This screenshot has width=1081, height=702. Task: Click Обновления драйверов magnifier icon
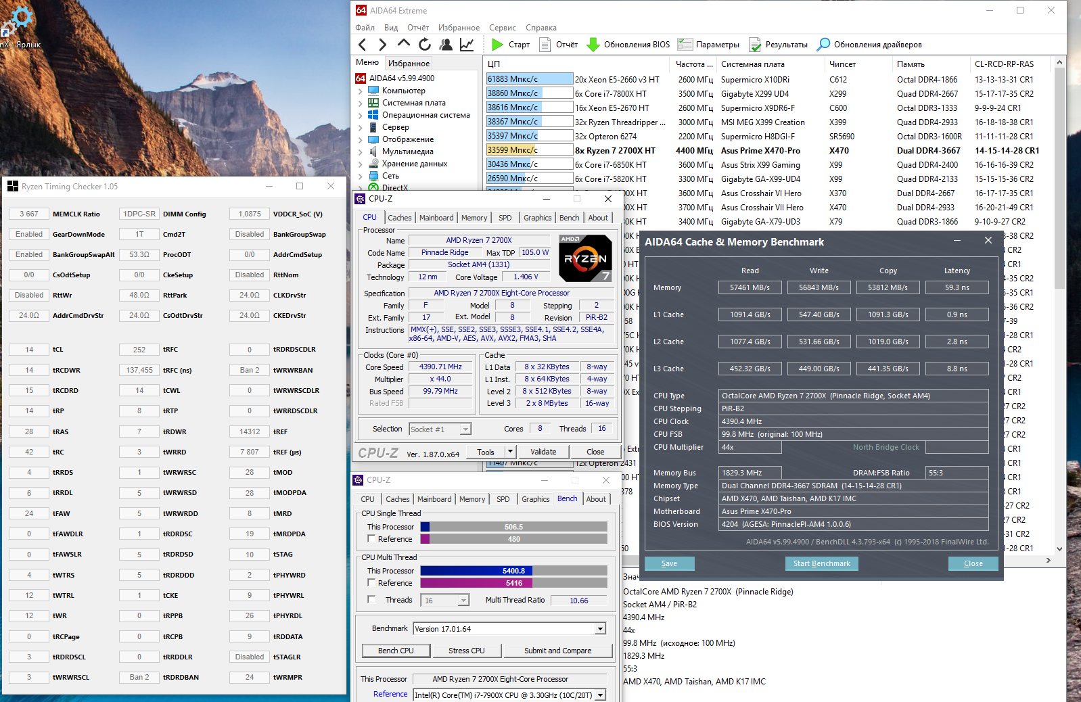[823, 45]
